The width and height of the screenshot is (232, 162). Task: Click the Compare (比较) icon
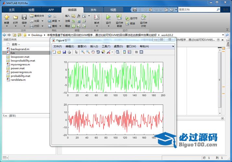32,21
